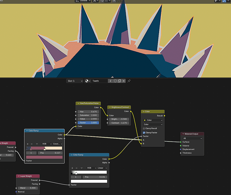Click the Thickness socket on Material Output
Screen dimensions: 231x195
point(181,153)
